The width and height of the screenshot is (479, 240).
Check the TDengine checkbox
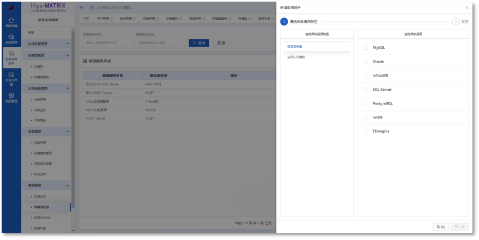[366, 131]
